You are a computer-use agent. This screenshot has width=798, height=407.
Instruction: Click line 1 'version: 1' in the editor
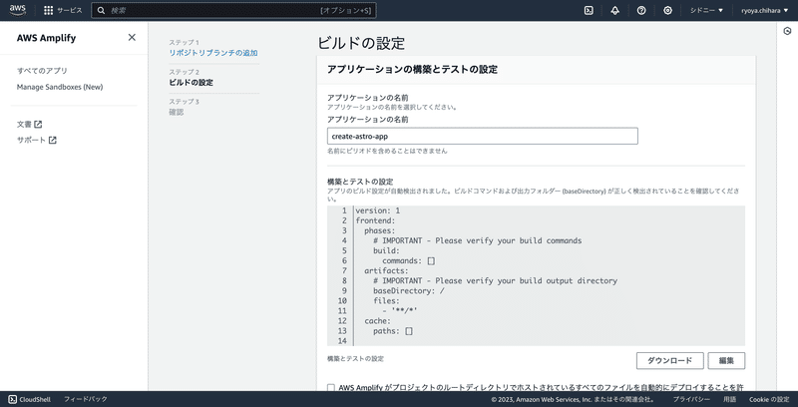tap(378, 210)
